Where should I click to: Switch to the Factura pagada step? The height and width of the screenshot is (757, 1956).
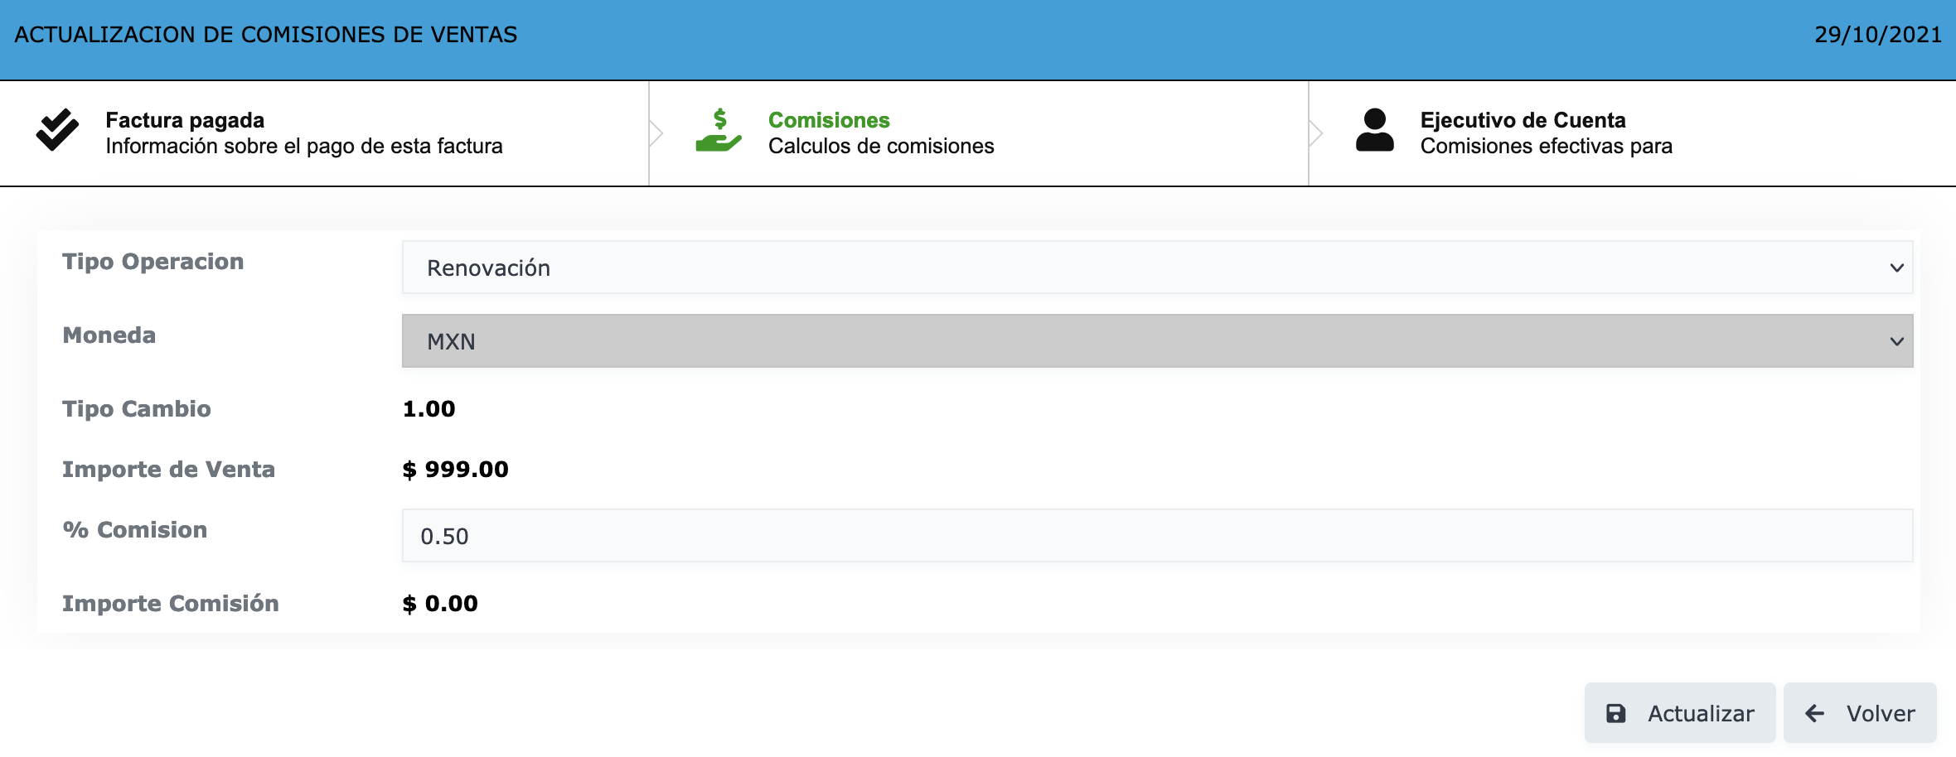pyautogui.click(x=303, y=133)
